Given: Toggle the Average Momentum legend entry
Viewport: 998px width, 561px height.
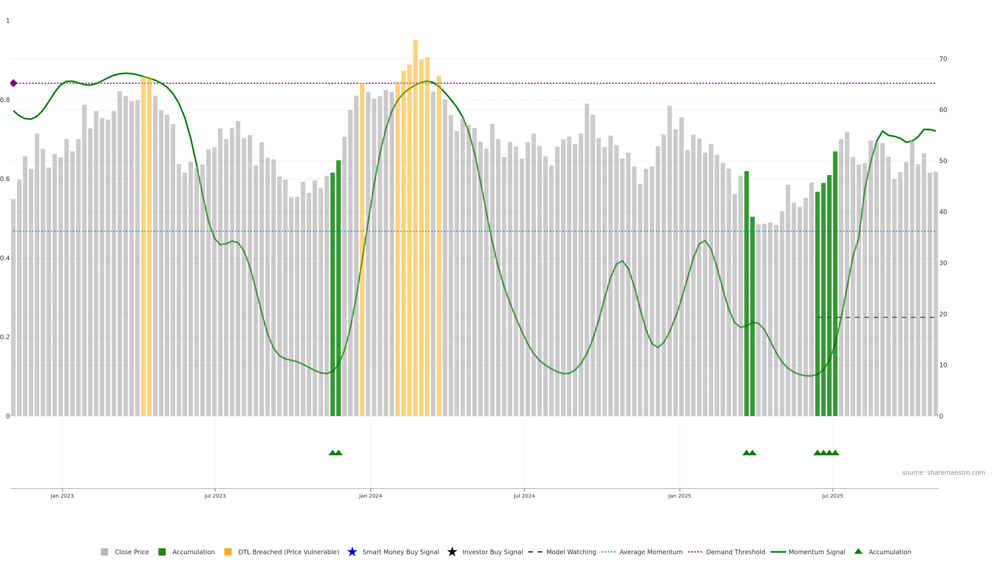Looking at the screenshot, I should 651,552.
